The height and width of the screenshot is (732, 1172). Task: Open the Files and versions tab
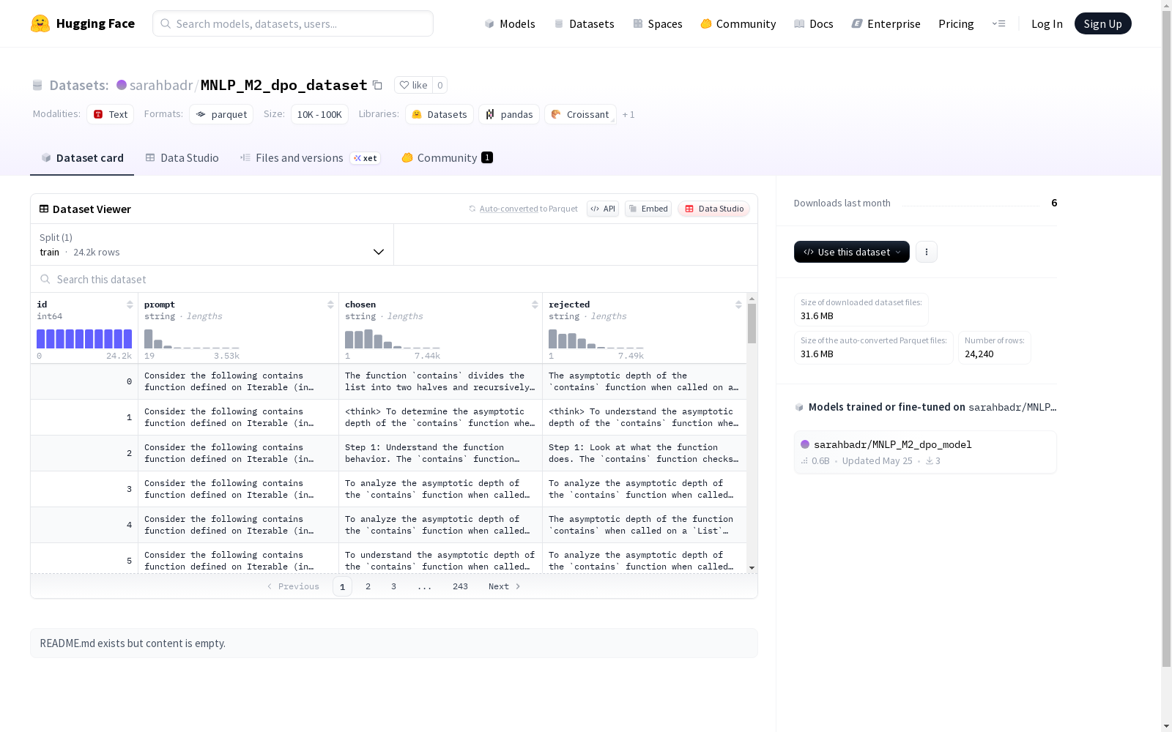tap(310, 157)
